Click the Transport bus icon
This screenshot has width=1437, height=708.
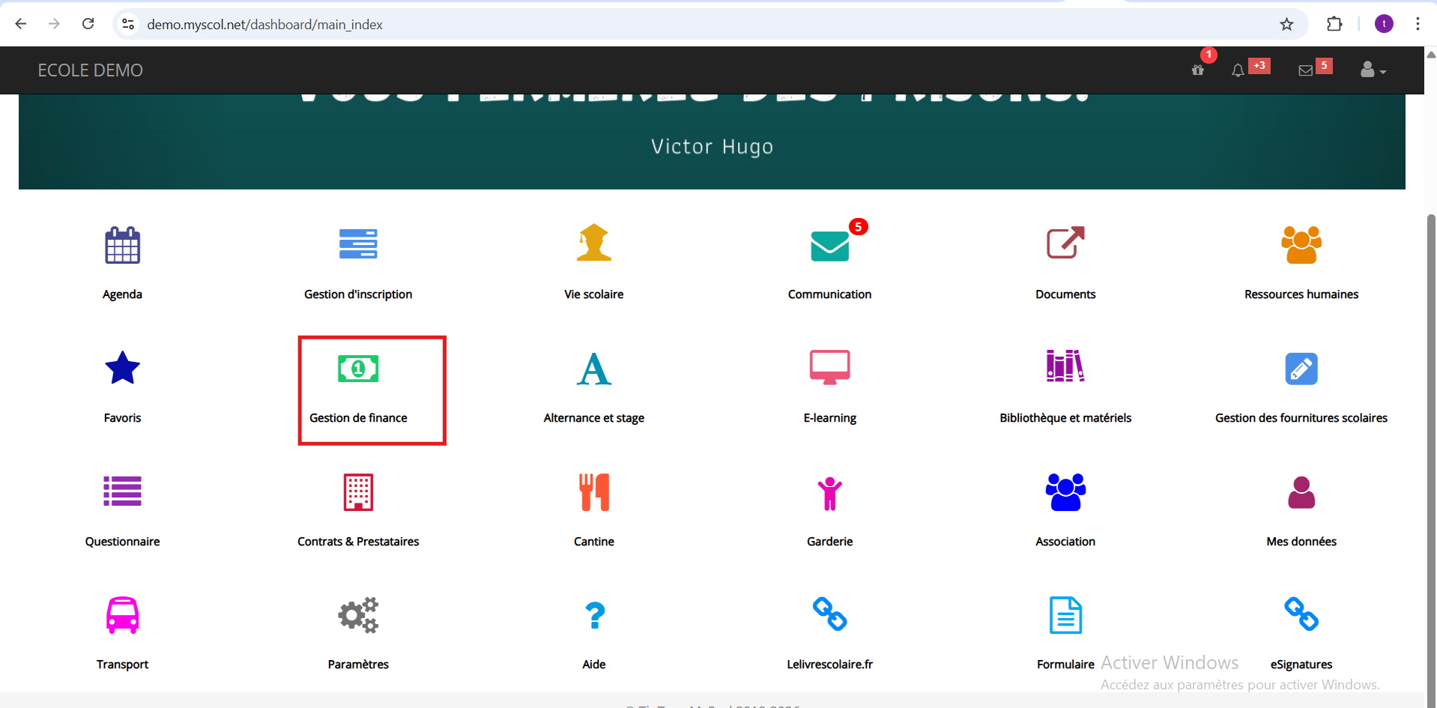click(122, 615)
